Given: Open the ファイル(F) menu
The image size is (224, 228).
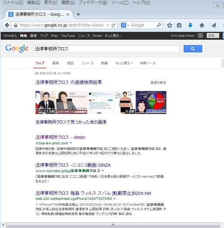Looking at the screenshot, I should click(x=13, y=3).
